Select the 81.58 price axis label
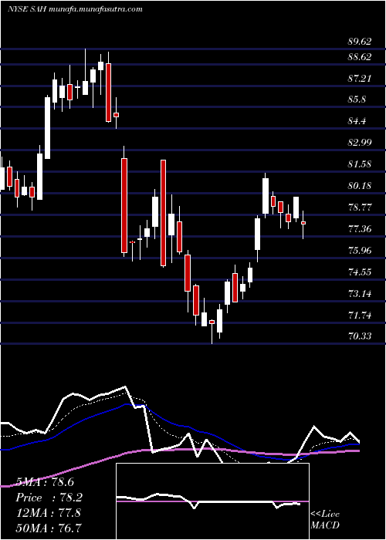 [x=360, y=164]
